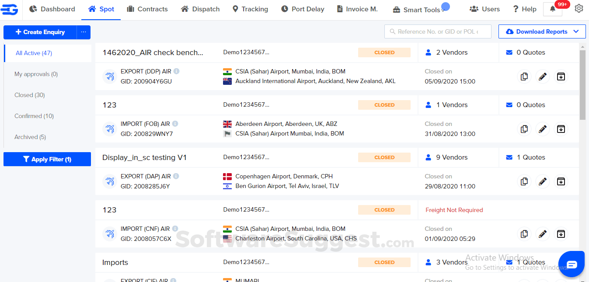This screenshot has height=282, width=589.
Task: View info tooltip icon beside EXPORT (DDP) AIR
Action: [176, 71]
